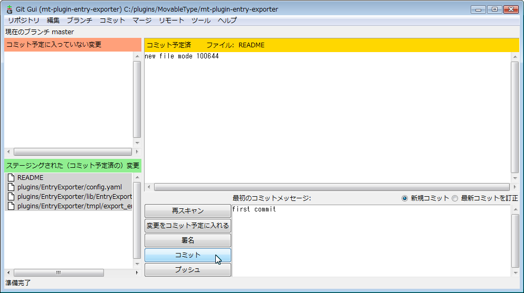Click right arrow of staged list horizontal scrollbar

[x=137, y=272]
